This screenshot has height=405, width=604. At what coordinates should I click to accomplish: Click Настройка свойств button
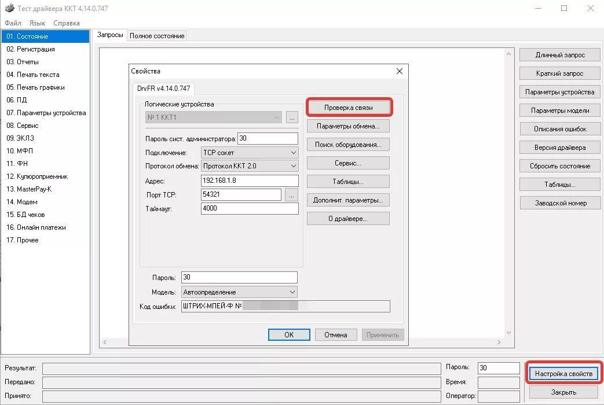coord(563,373)
